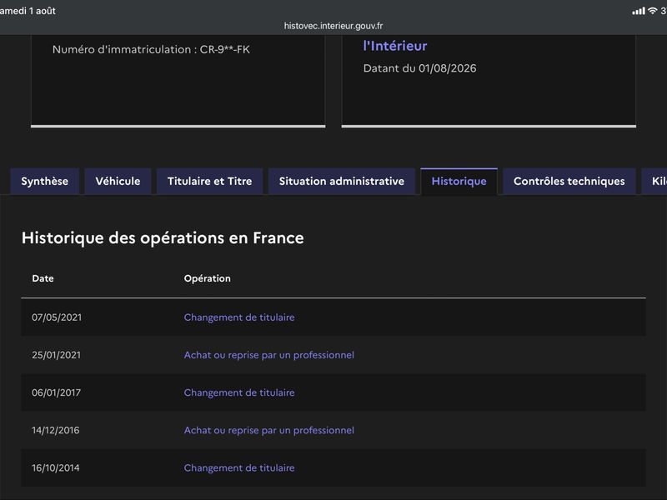667x500 pixels.
Task: Click Achat ou reprise par un professionnel 25/01/2021
Action: pyautogui.click(x=268, y=355)
